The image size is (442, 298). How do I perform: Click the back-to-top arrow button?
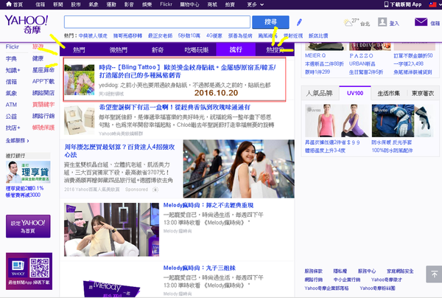434,274
